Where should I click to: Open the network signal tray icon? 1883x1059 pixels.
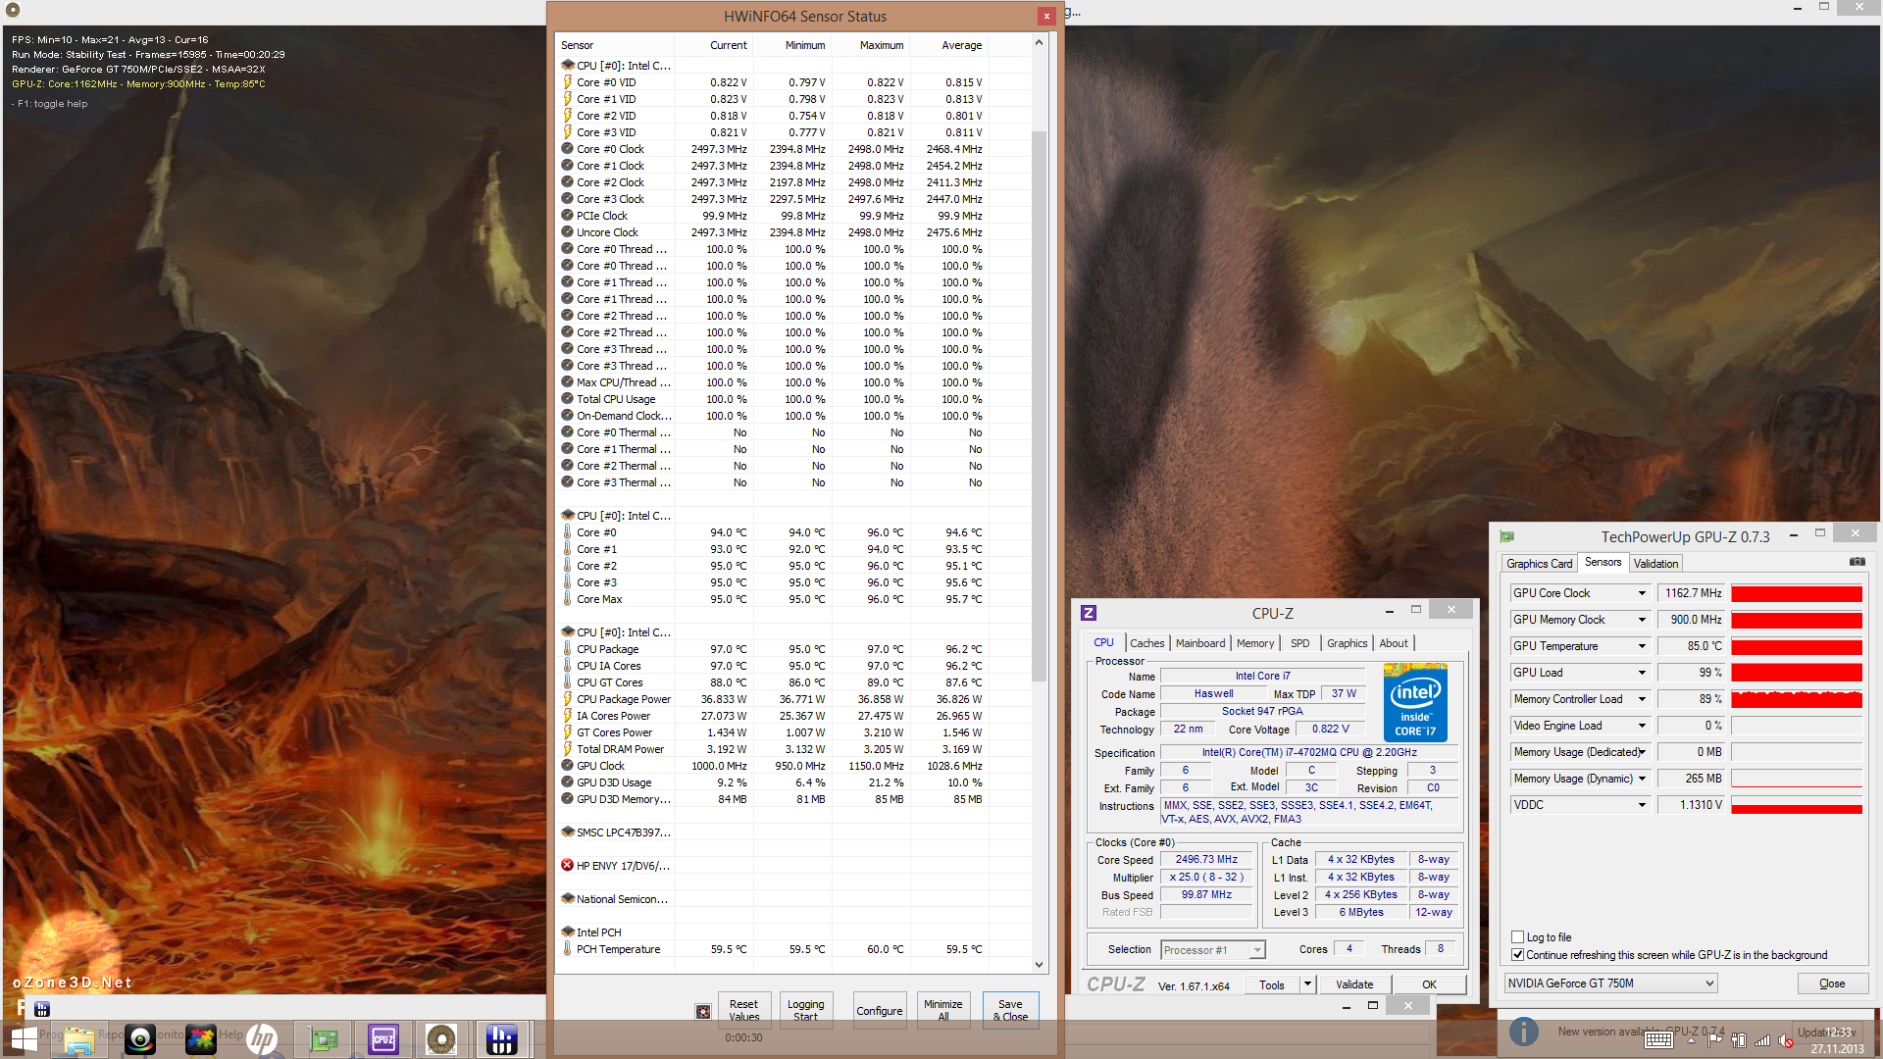point(1762,1040)
